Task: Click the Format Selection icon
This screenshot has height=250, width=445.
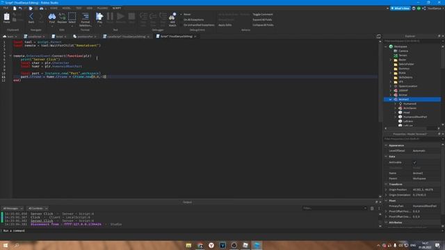Action: coord(85,17)
